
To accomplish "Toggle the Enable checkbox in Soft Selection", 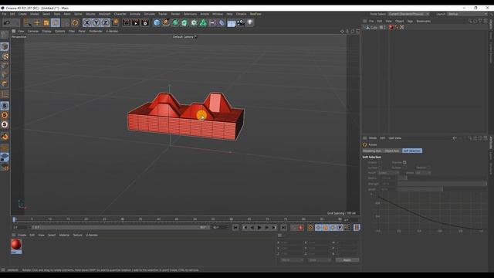I will pyautogui.click(x=380, y=162).
